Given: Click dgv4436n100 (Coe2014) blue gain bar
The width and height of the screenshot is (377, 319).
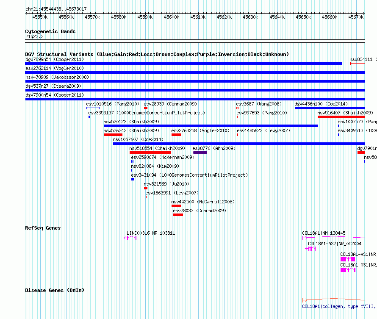Looking at the screenshot, I should click(x=330, y=108).
